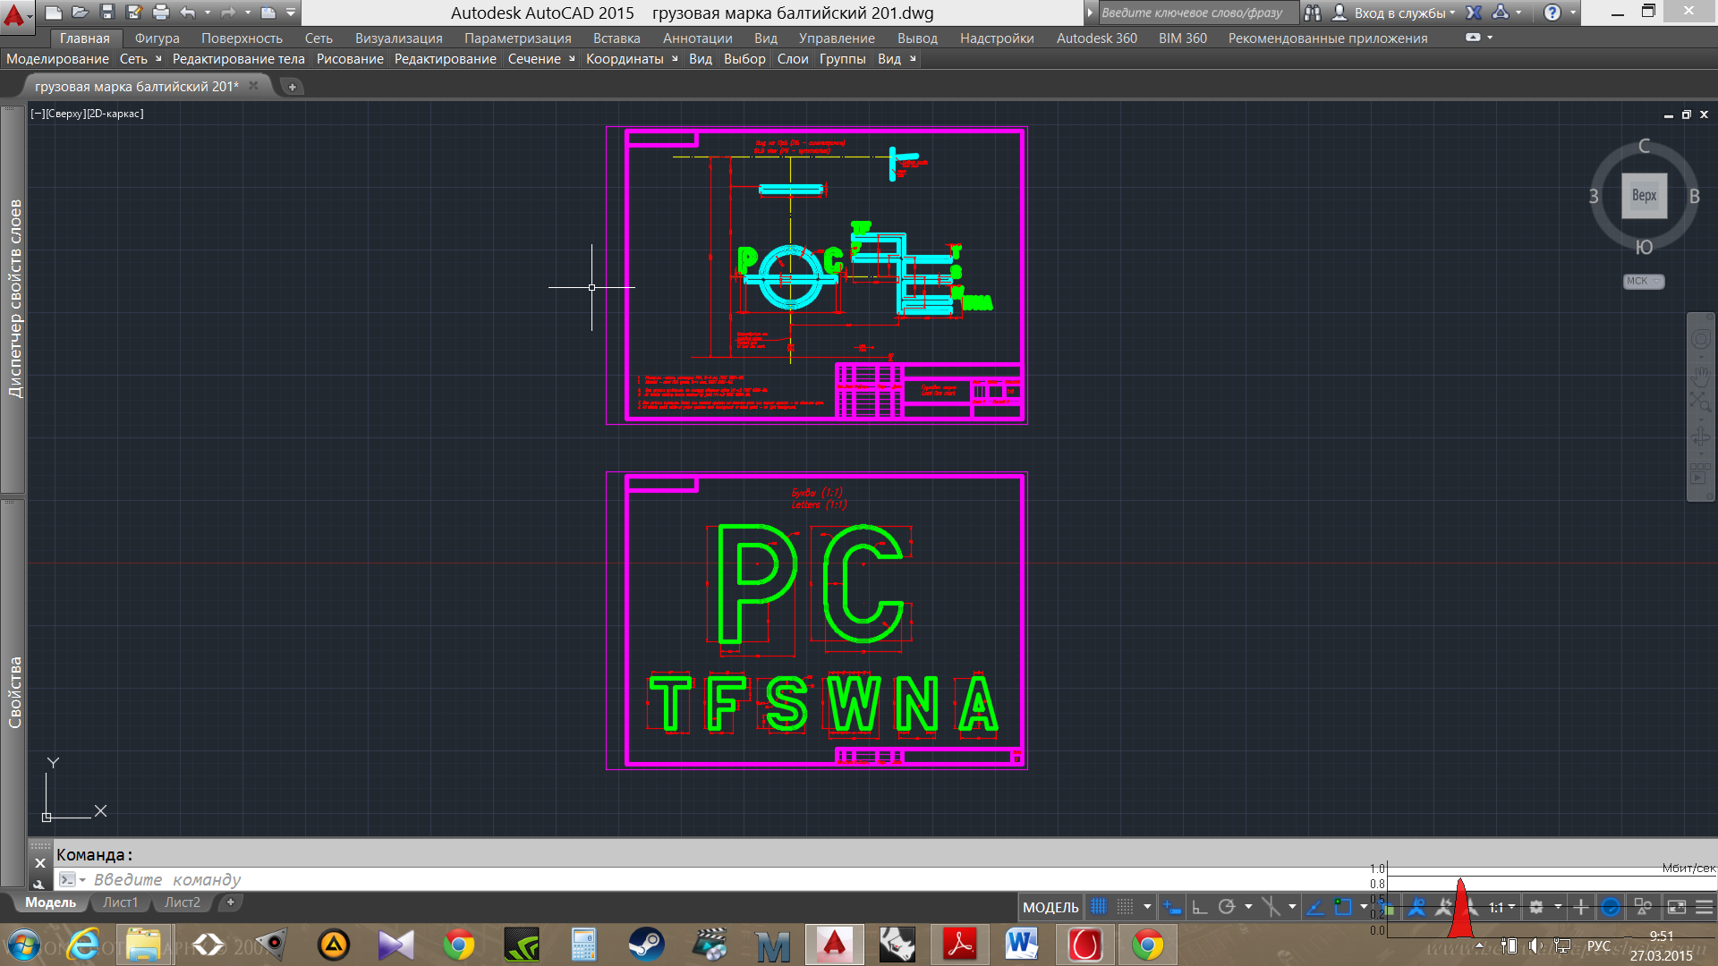Open the Слои panel button

[793, 58]
